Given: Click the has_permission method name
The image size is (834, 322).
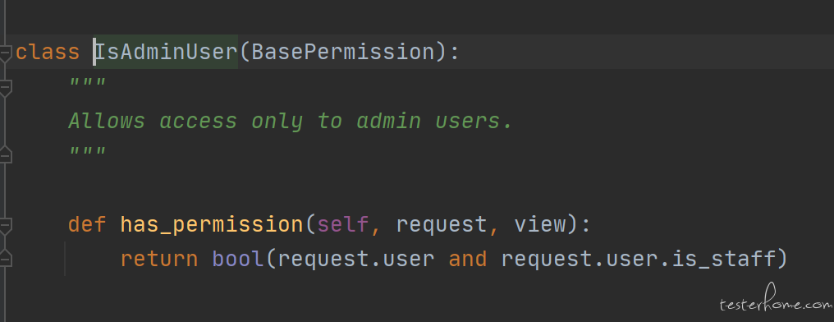Looking at the screenshot, I should coord(213,225).
